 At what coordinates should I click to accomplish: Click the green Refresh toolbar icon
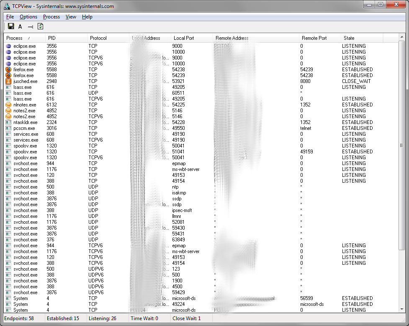(40, 26)
